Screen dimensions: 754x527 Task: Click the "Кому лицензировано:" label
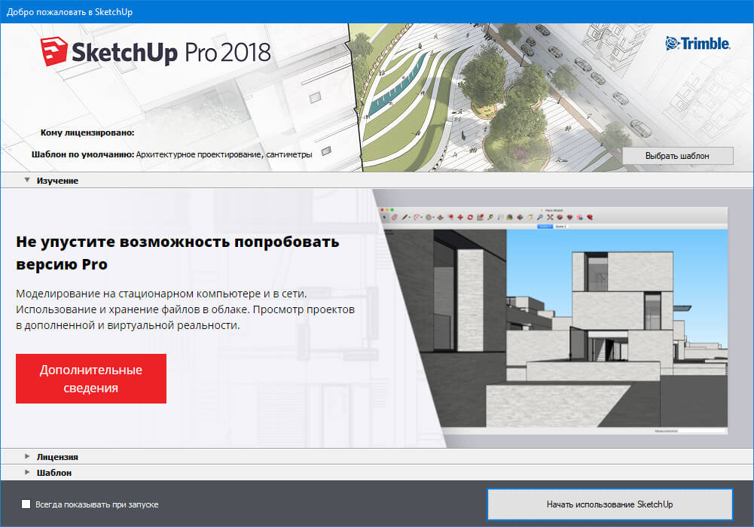coord(87,133)
